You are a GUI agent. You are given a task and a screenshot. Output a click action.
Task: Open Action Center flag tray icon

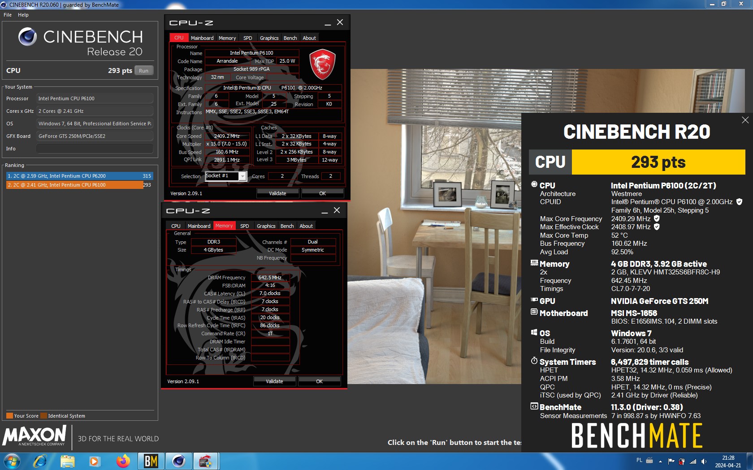pyautogui.click(x=671, y=461)
